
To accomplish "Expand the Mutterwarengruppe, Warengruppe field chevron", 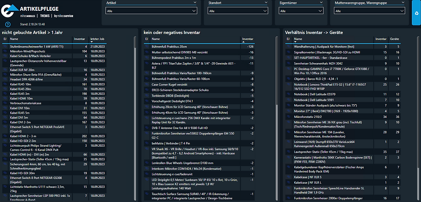I will [402, 3].
